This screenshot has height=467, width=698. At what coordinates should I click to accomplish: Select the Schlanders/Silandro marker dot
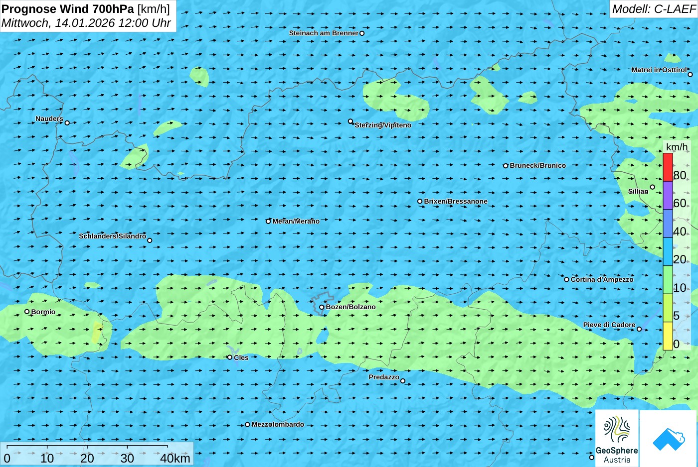[150, 240]
